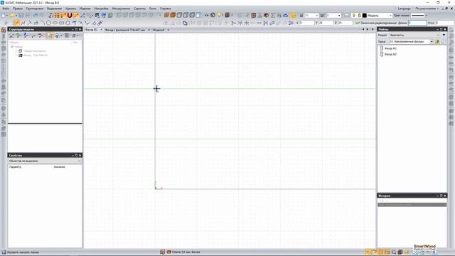Click the question mark icon in structure panel
This screenshot has height=256, width=455.
[26, 36]
